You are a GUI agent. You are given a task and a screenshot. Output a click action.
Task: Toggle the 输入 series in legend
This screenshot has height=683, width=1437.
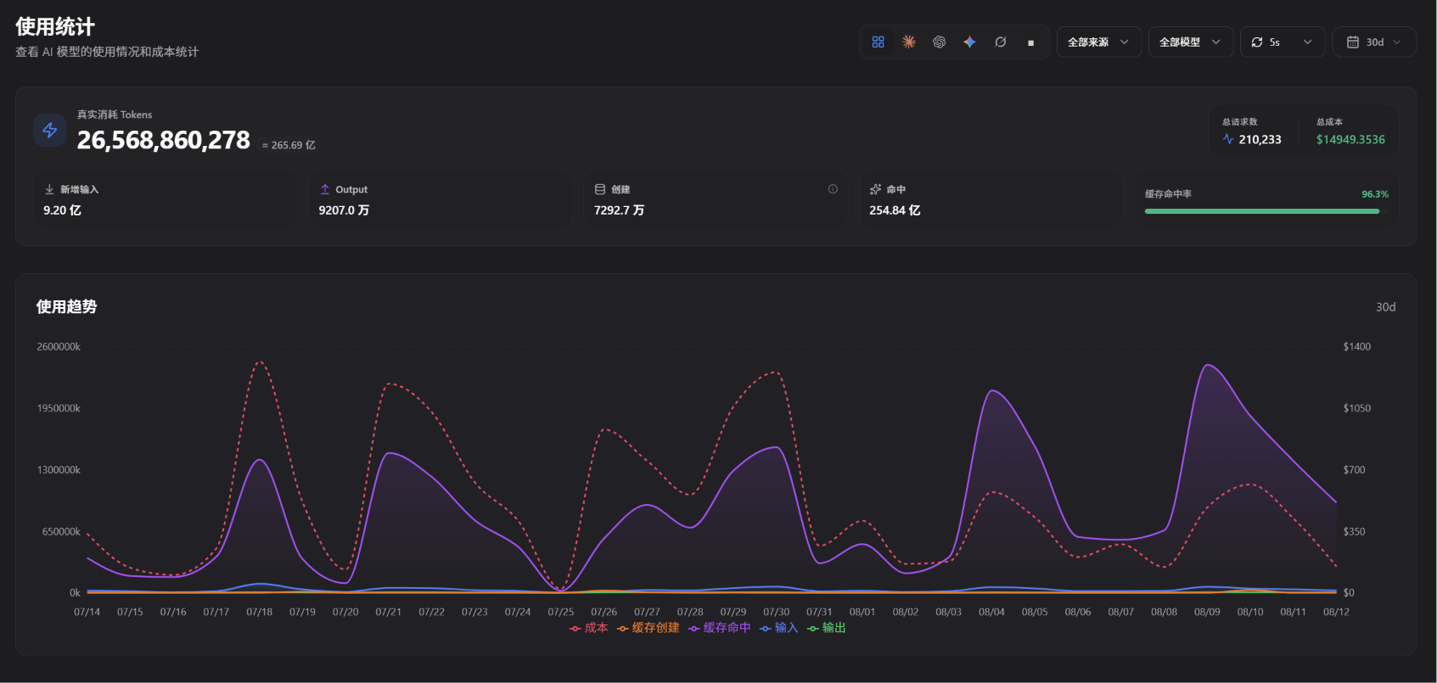point(779,628)
